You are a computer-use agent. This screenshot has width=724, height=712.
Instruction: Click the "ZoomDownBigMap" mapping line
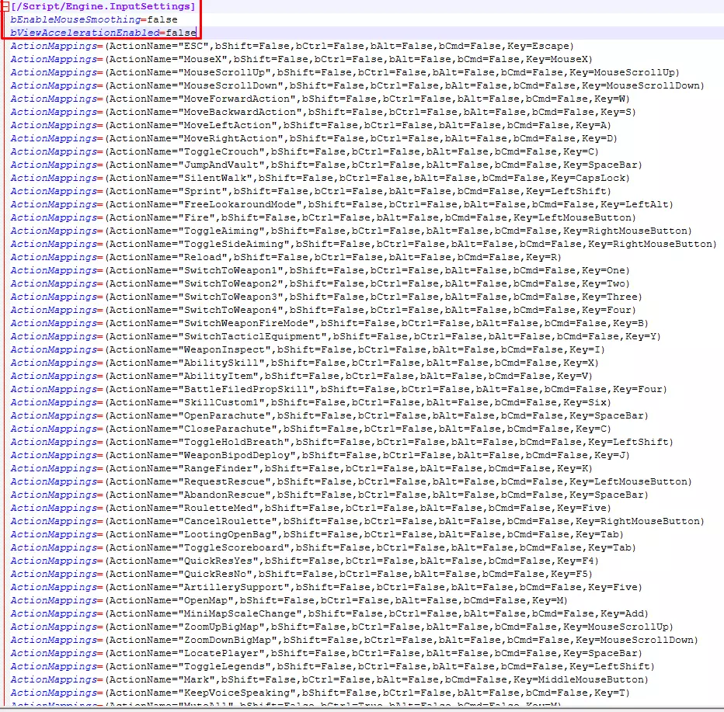point(354,640)
